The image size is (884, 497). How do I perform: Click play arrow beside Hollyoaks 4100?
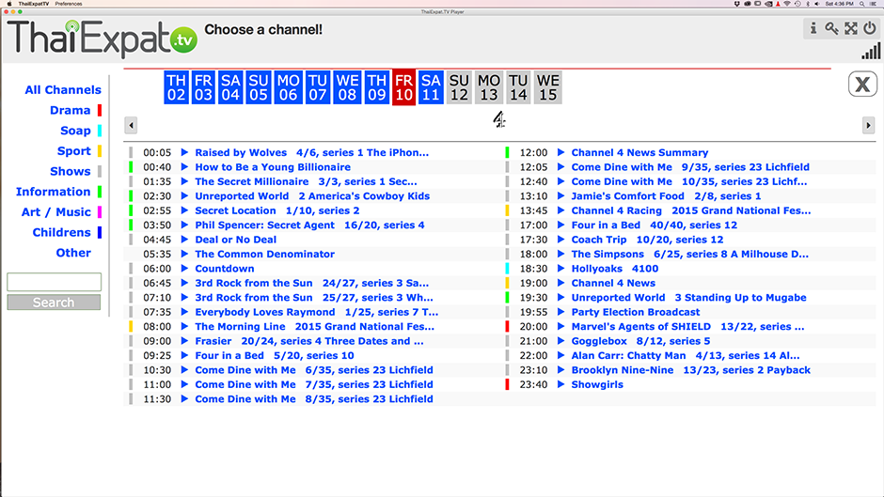(x=561, y=269)
